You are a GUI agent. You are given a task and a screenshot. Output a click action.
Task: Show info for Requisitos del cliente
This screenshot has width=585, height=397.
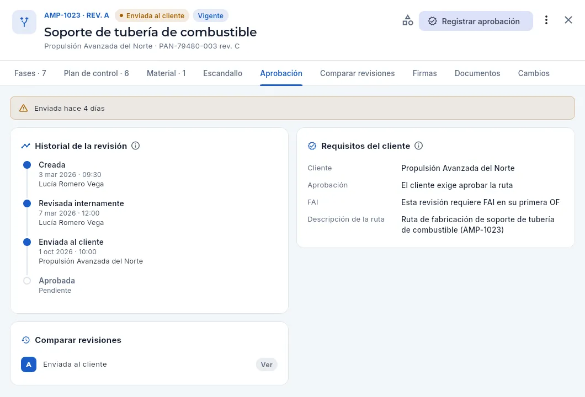(x=418, y=146)
